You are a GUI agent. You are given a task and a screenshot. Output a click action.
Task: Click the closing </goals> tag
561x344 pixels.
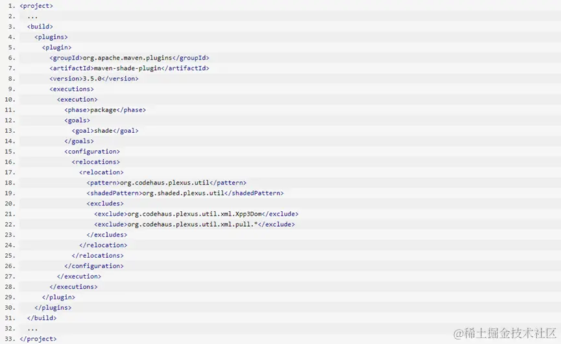coord(79,141)
